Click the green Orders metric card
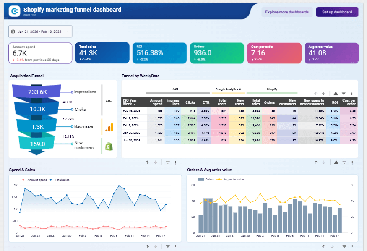Screen dimensions: 367x251 pos(217,53)
